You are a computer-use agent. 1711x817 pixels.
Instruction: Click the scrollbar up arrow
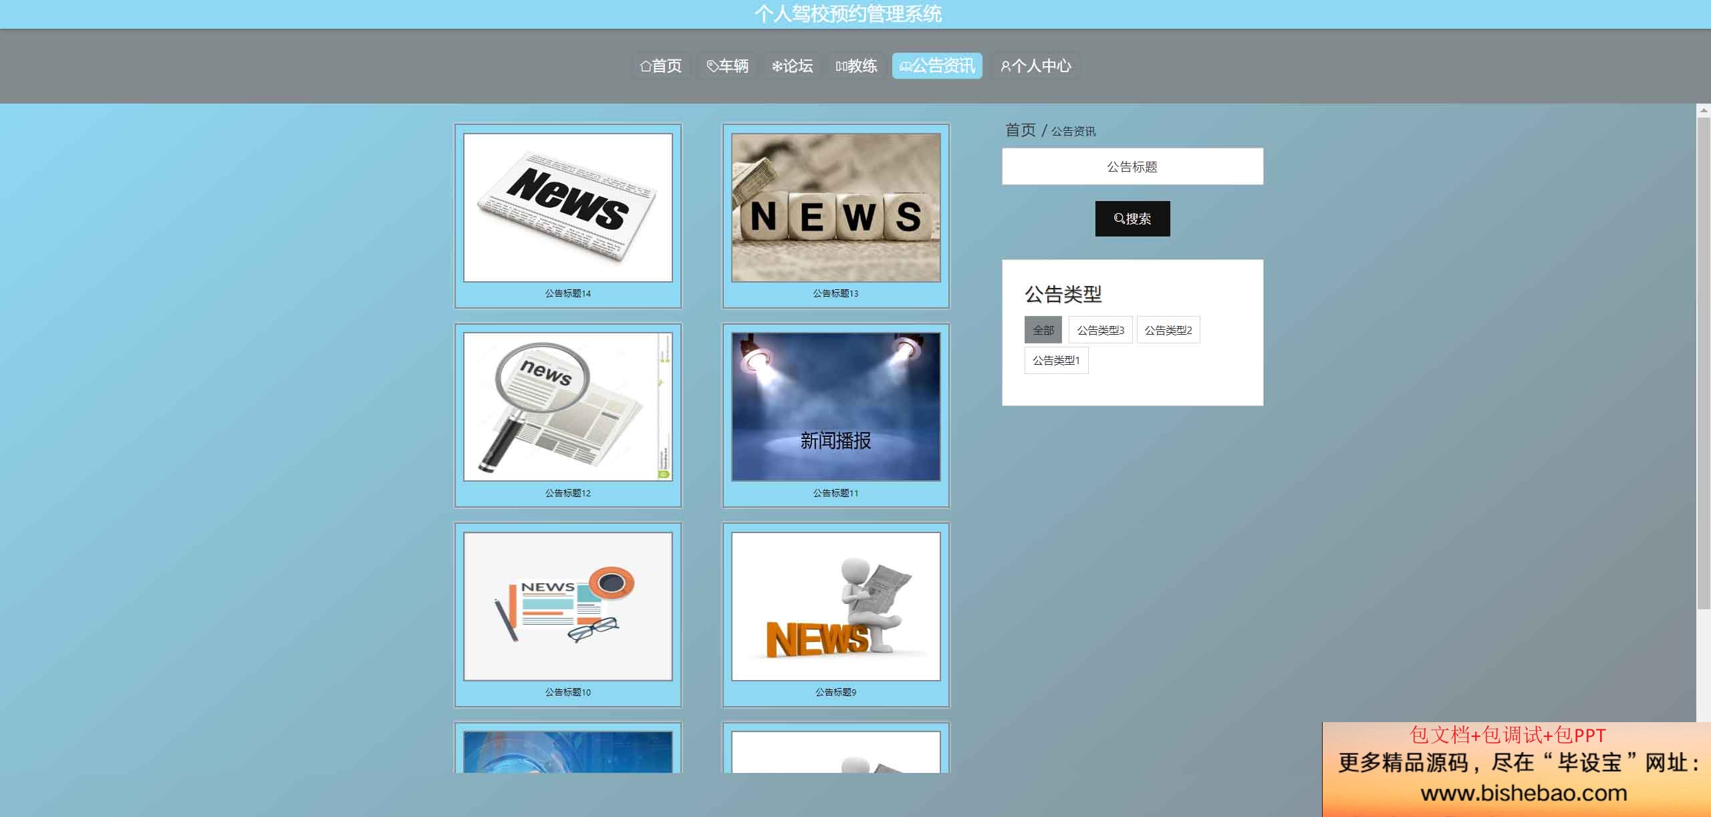(1704, 110)
